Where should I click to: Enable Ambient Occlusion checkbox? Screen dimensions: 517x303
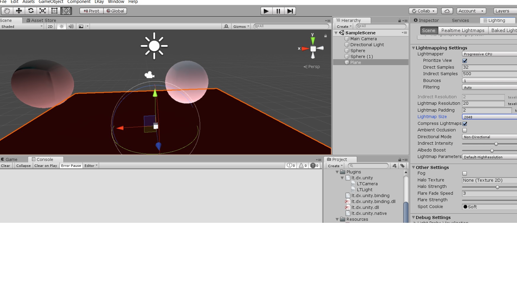465,130
